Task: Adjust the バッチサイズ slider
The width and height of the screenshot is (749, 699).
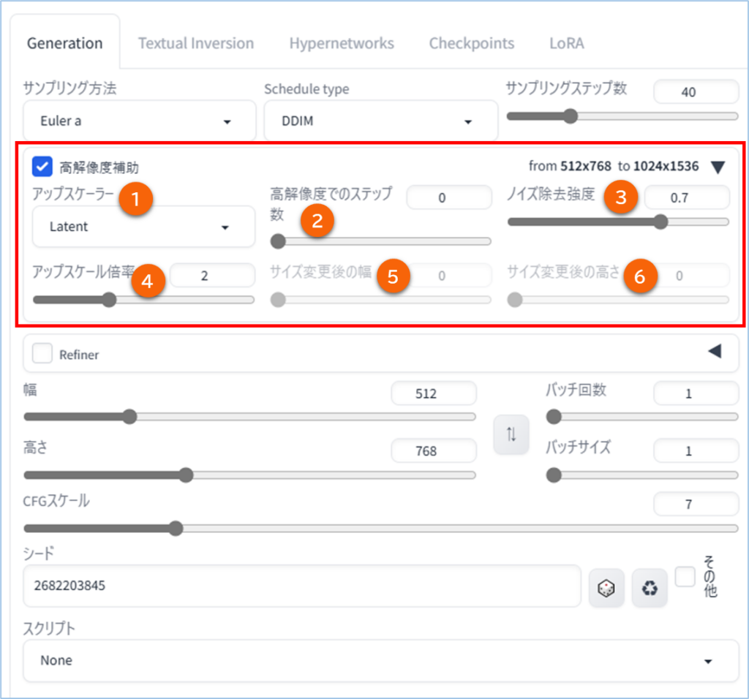Action: tap(642, 475)
